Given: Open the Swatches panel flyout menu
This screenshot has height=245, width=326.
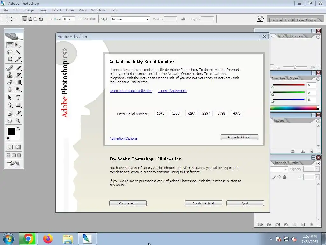Looking at the screenshot, I should (x=318, y=79).
